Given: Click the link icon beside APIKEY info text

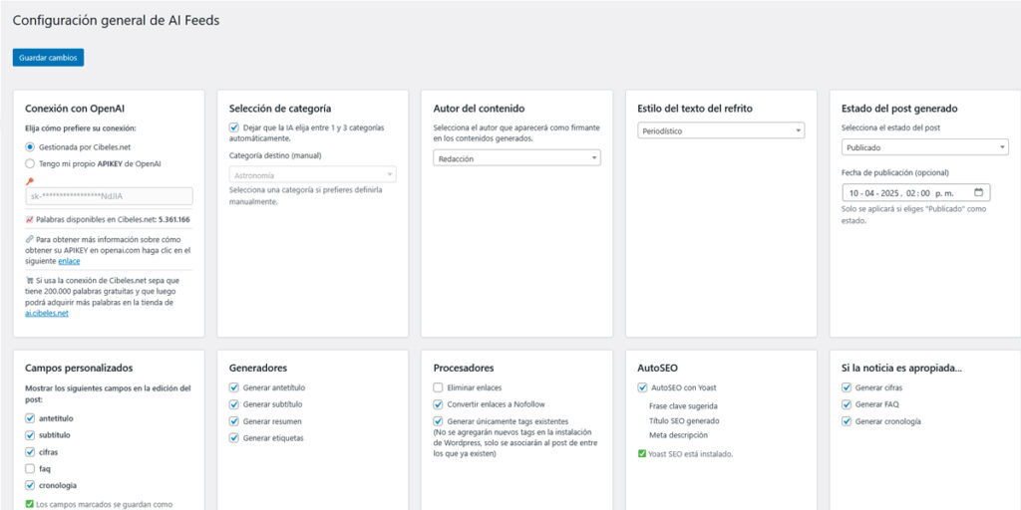Looking at the screenshot, I should coord(29,240).
